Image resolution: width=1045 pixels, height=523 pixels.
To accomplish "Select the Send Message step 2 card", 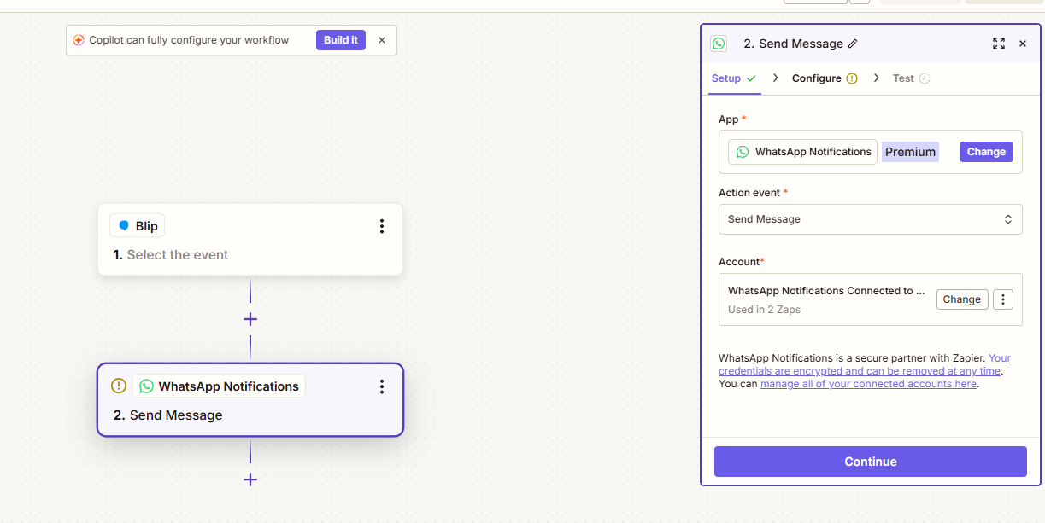I will (x=250, y=400).
